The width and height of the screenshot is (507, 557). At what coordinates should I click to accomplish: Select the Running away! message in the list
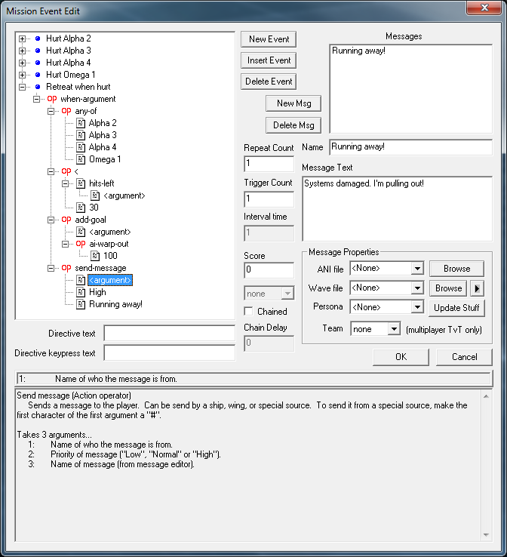tap(359, 52)
